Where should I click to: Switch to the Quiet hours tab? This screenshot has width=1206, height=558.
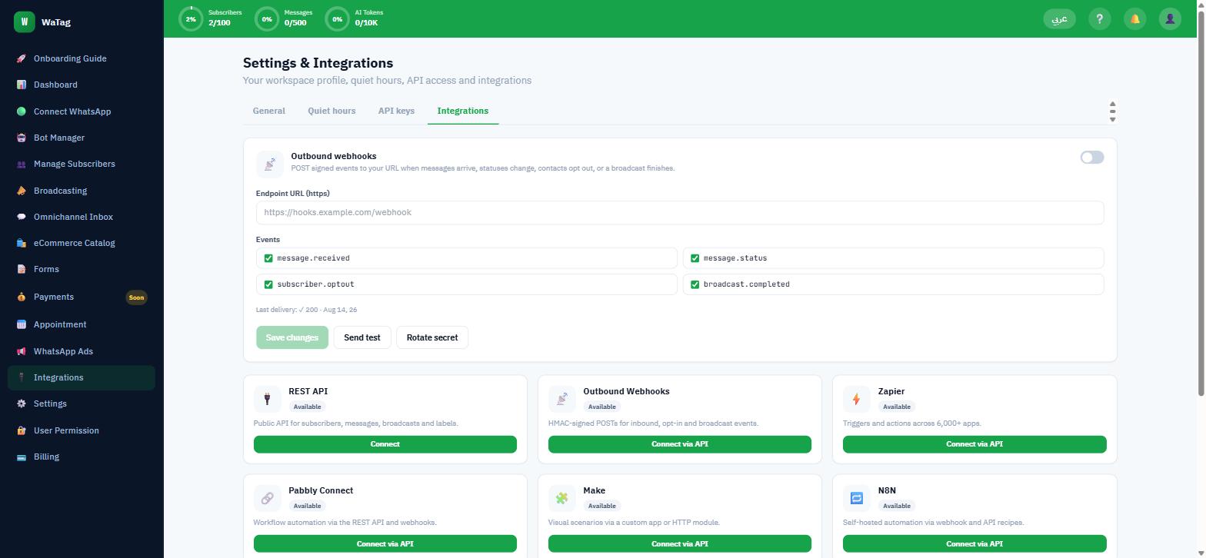pyautogui.click(x=331, y=111)
